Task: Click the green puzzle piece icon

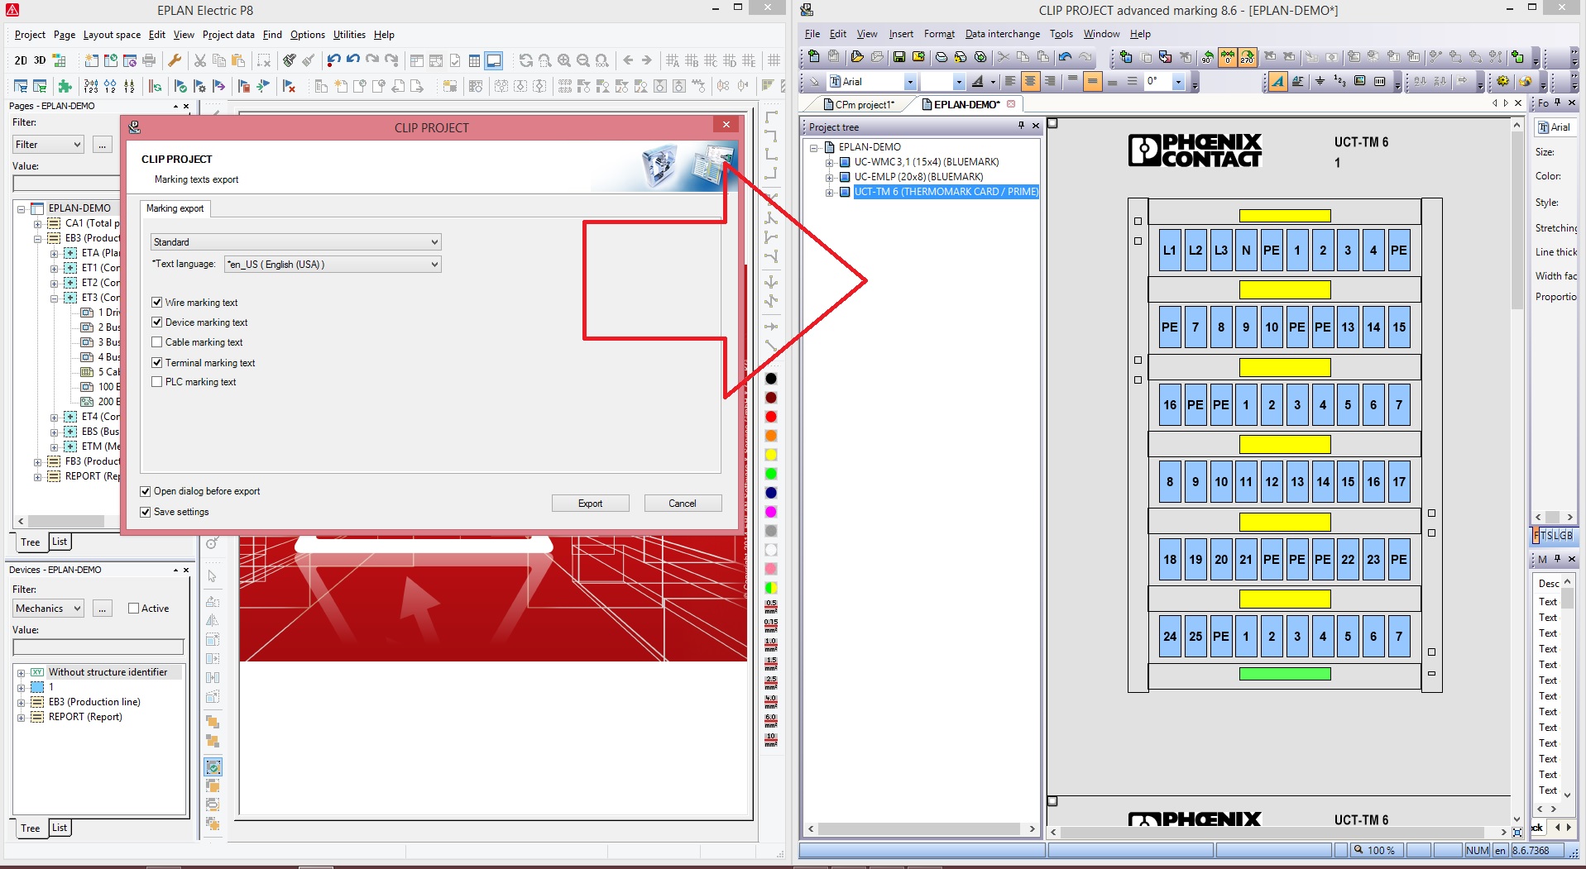Action: (65, 86)
